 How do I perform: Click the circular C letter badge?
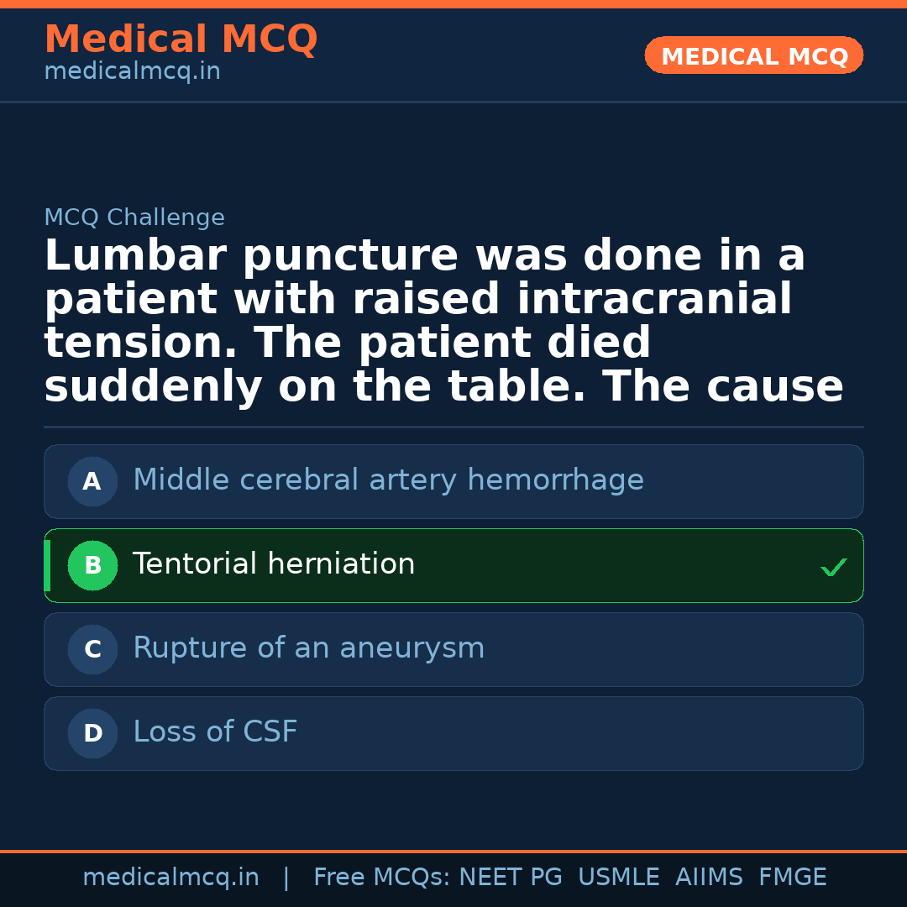[92, 649]
